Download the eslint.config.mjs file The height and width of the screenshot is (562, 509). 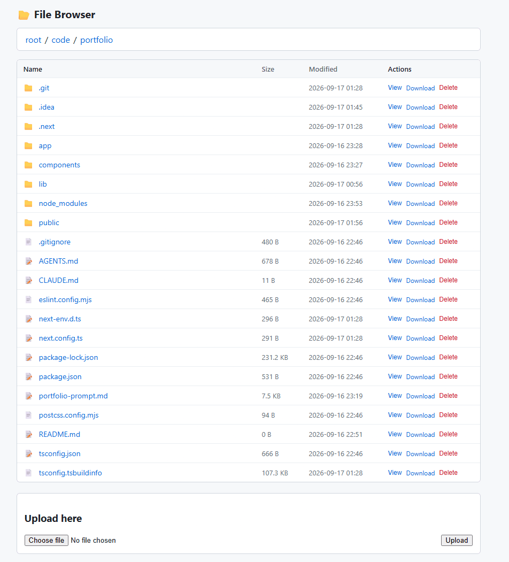[420, 300]
